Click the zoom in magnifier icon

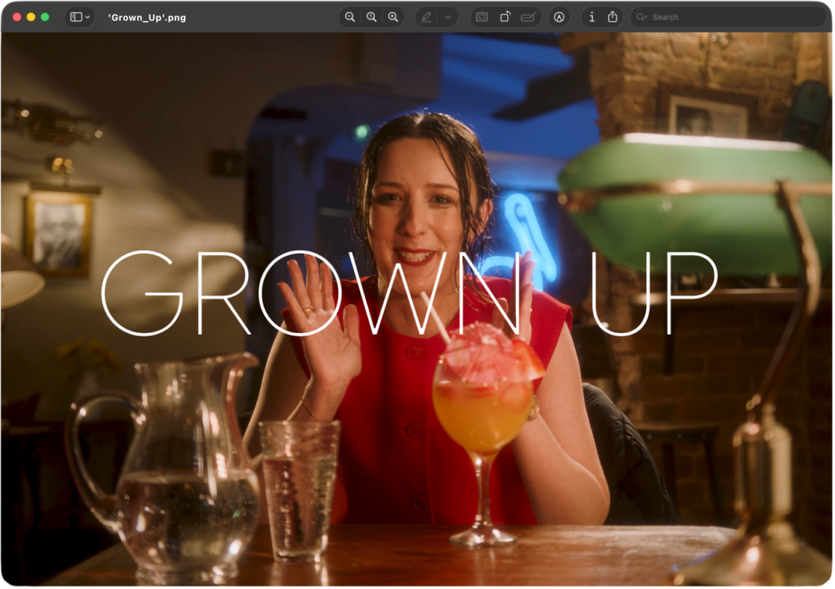pos(393,17)
